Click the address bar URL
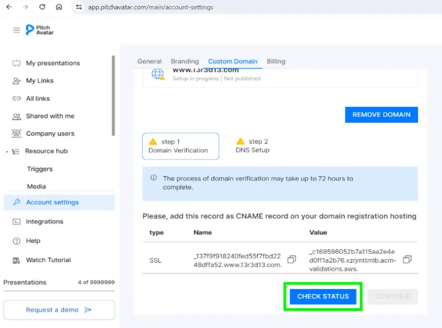This screenshot has height=328, width=442. click(x=150, y=7)
